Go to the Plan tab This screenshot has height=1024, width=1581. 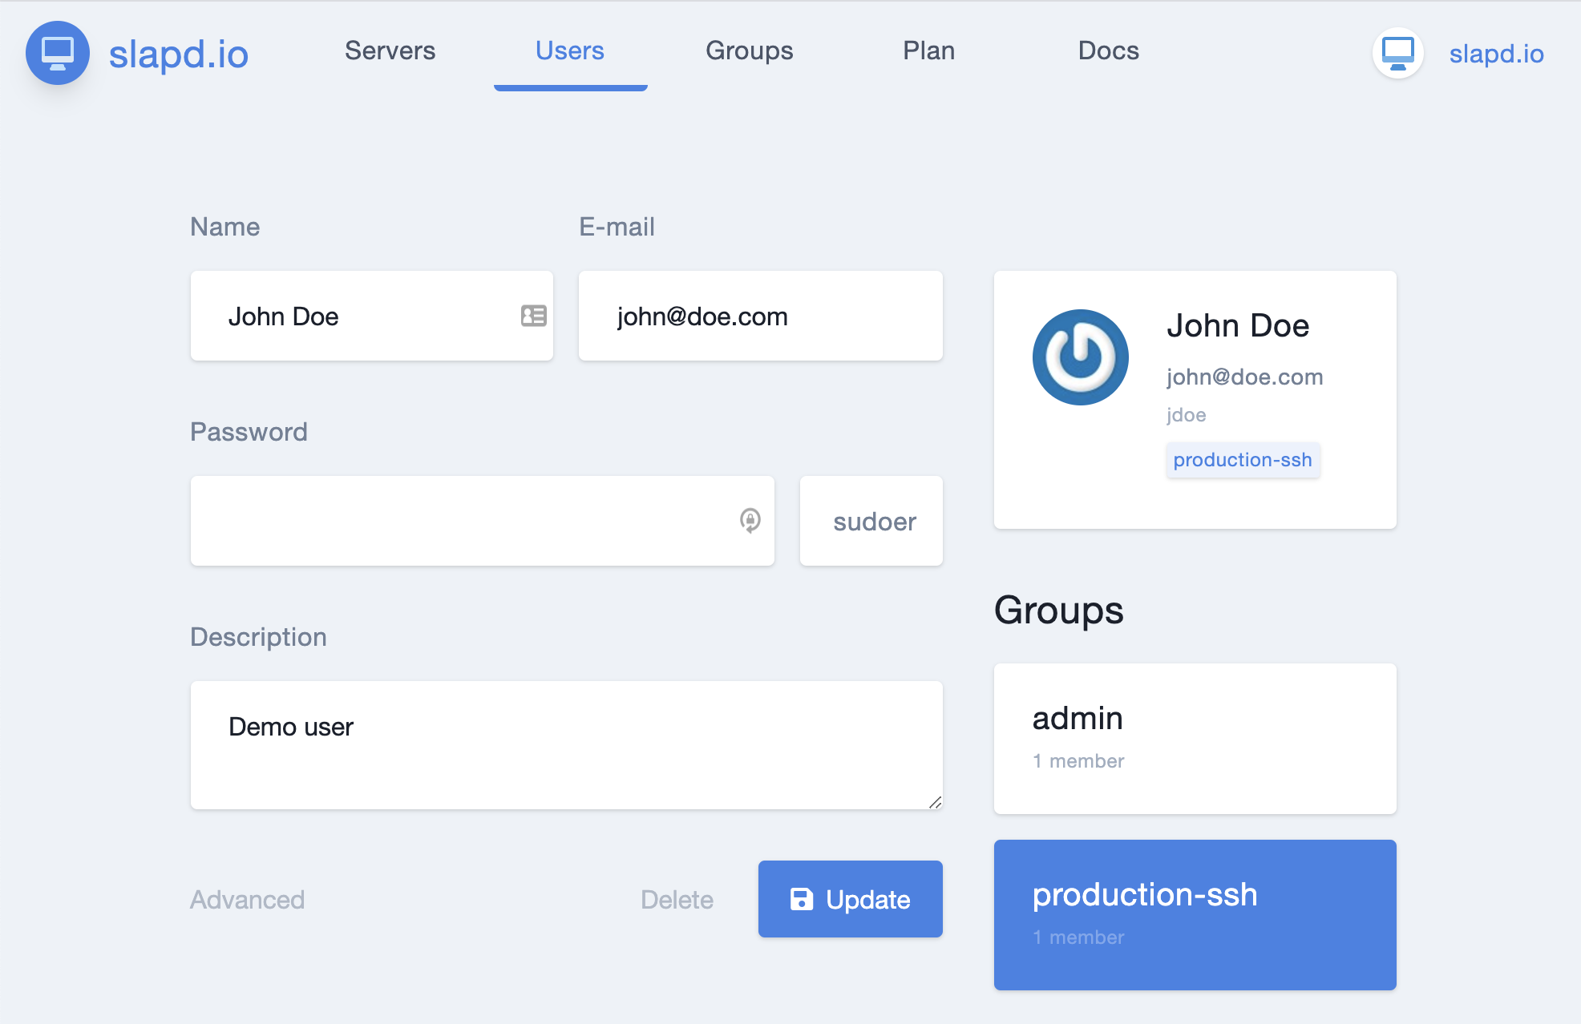coord(928,50)
